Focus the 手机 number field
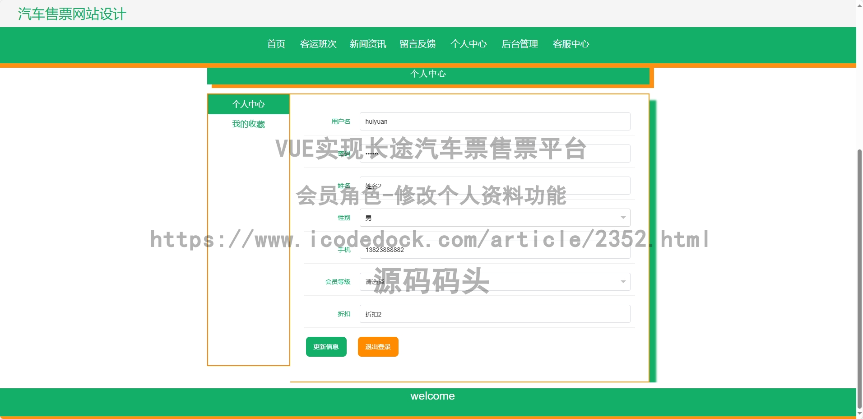863x419 pixels. (495, 250)
